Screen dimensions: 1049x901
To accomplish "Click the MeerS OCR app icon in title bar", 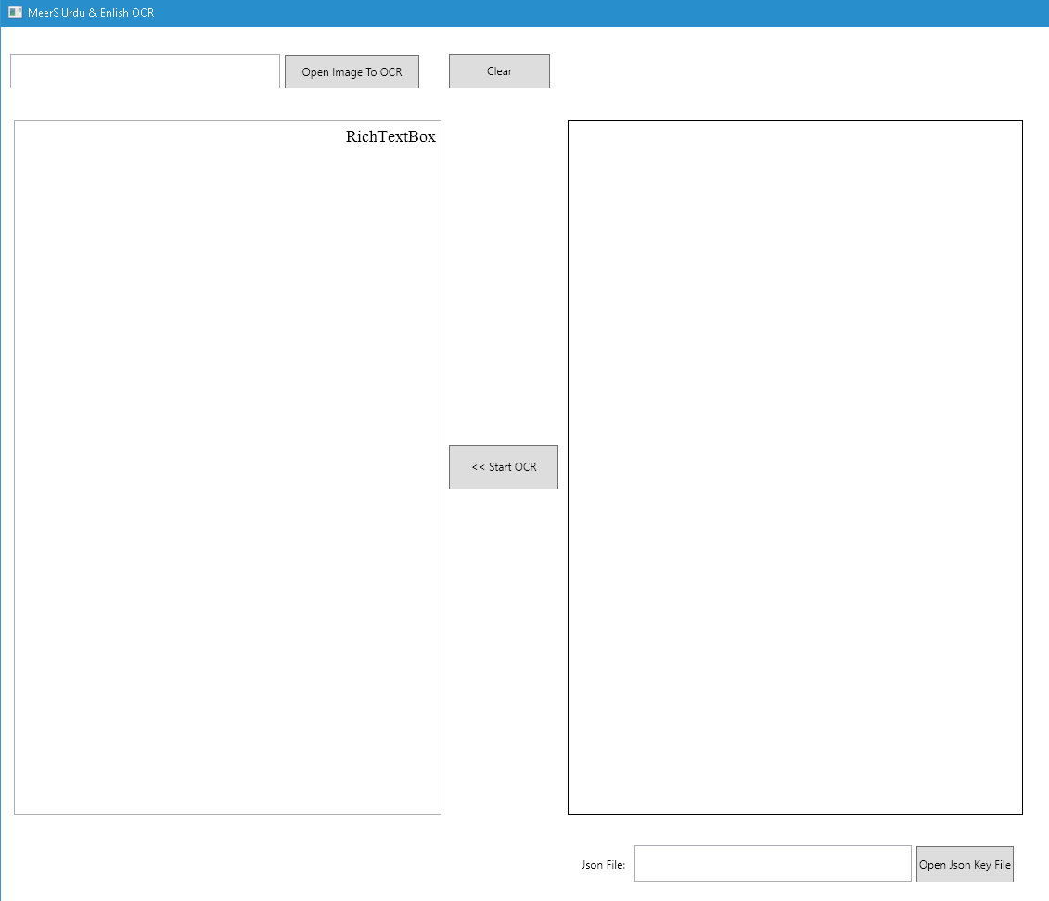I will coord(15,13).
